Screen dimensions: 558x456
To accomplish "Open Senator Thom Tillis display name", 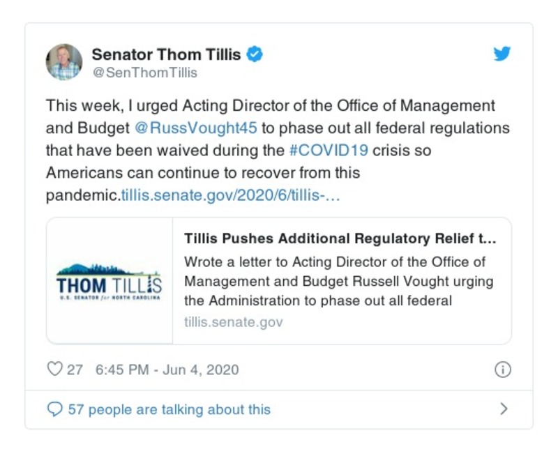I will point(167,54).
